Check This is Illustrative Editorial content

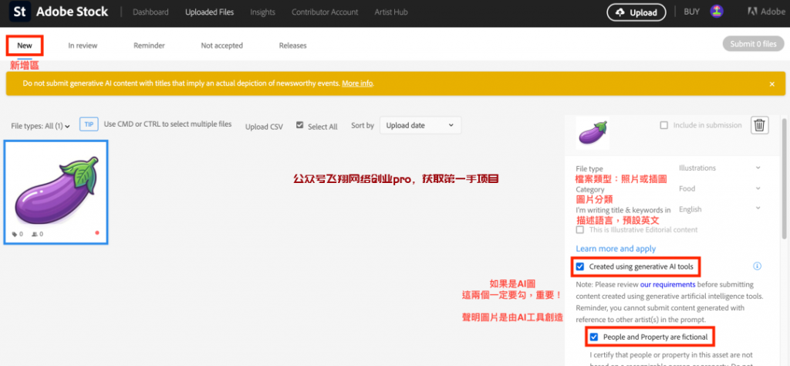click(580, 230)
